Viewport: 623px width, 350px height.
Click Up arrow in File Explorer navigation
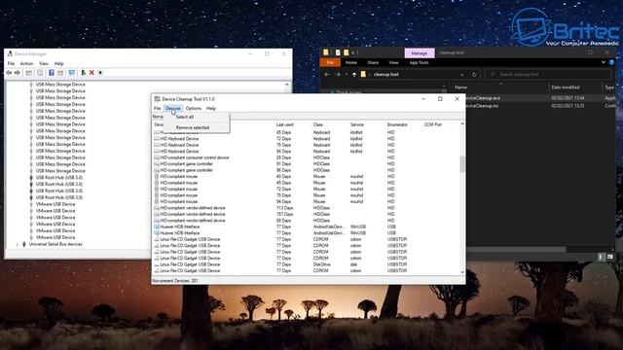click(x=354, y=75)
